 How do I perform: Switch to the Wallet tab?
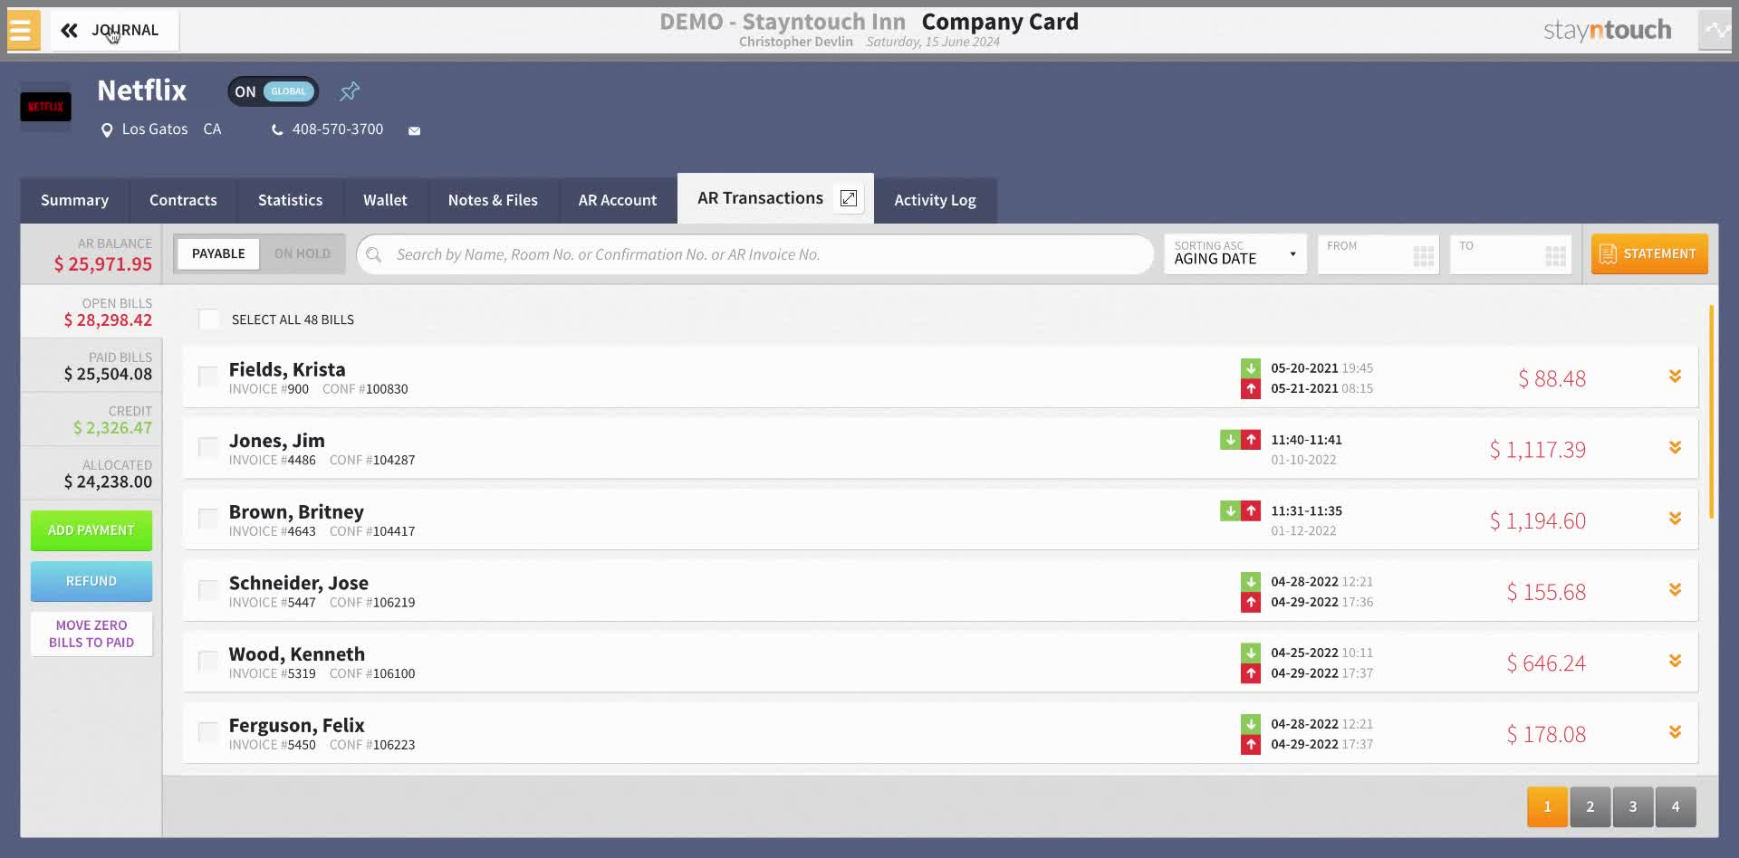385,200
